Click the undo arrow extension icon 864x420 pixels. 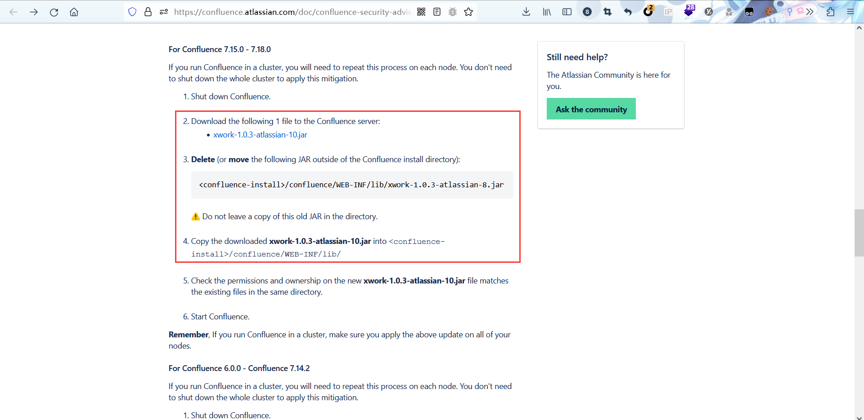click(x=628, y=12)
